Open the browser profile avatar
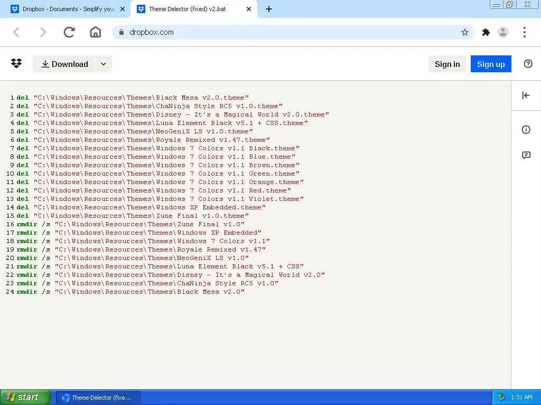 coord(503,32)
